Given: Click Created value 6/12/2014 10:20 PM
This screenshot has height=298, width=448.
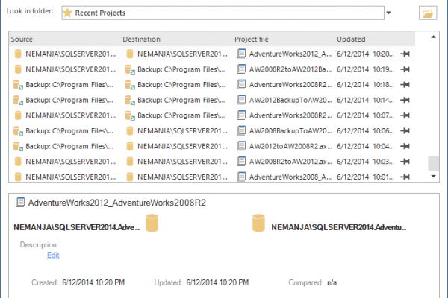Looking at the screenshot, I should (x=93, y=282).
